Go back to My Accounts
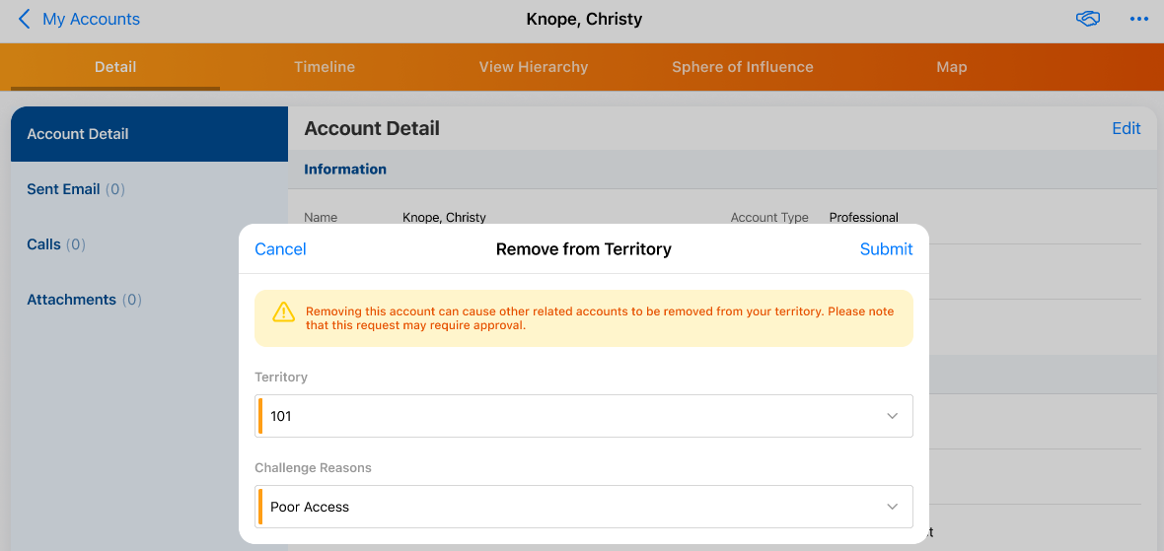The width and height of the screenshot is (1164, 551). 91,19
